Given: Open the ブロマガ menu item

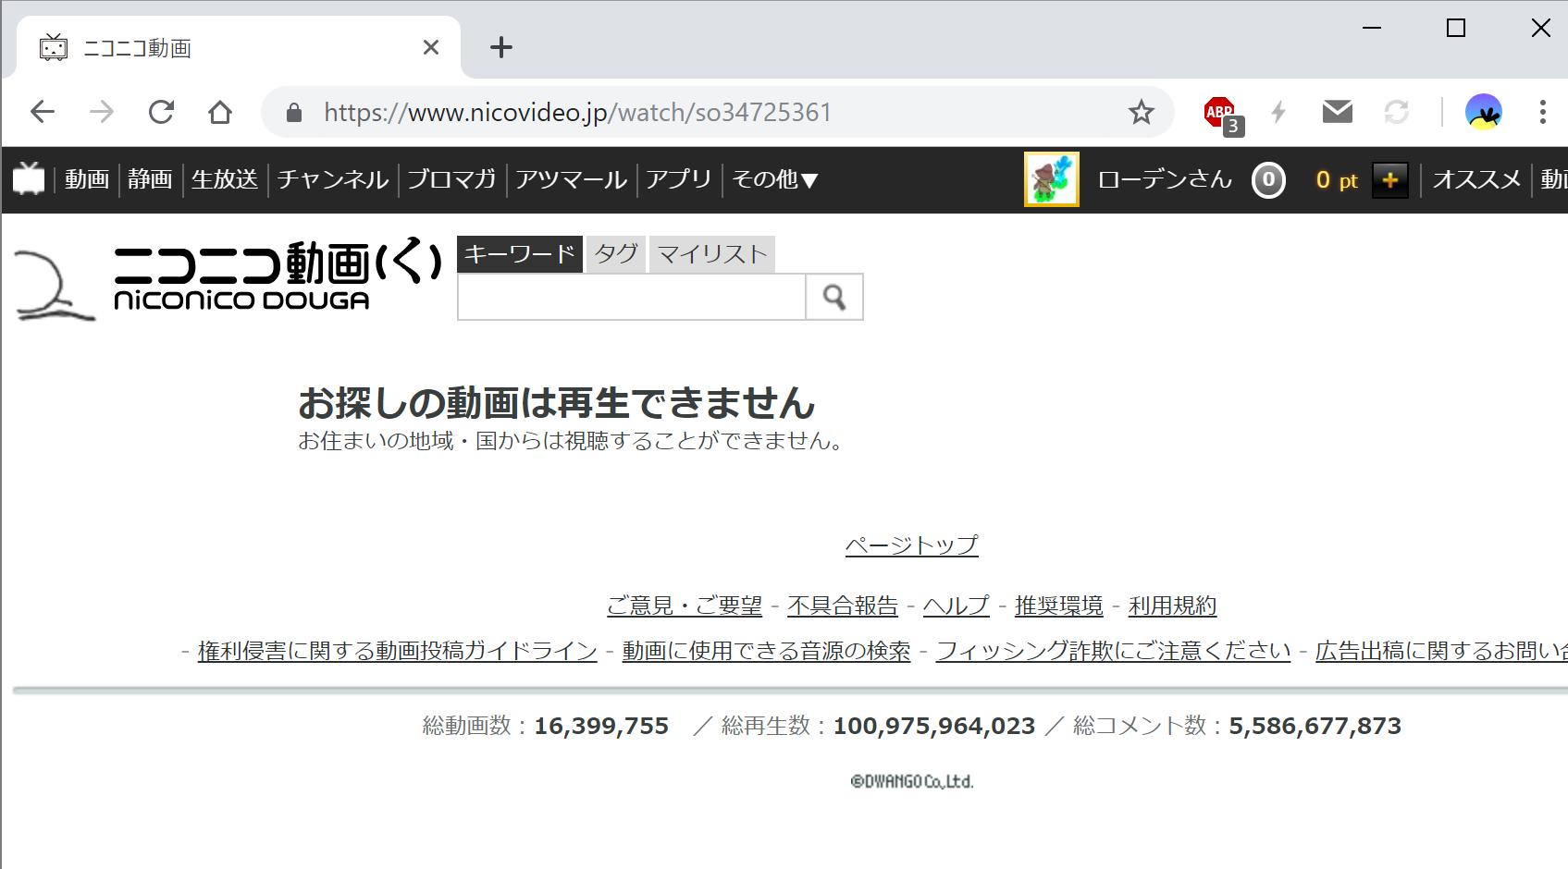Looking at the screenshot, I should [x=452, y=179].
